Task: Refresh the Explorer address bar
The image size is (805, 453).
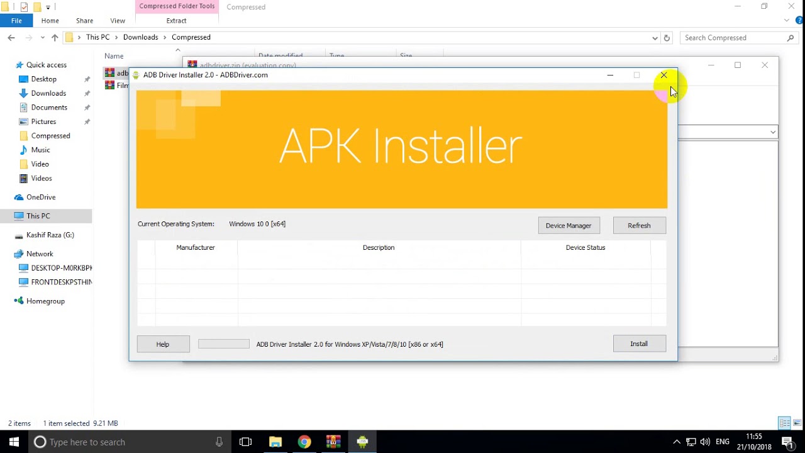Action: point(667,38)
